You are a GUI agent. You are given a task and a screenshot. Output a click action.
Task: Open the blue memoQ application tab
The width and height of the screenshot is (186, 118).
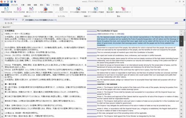point(4,5)
